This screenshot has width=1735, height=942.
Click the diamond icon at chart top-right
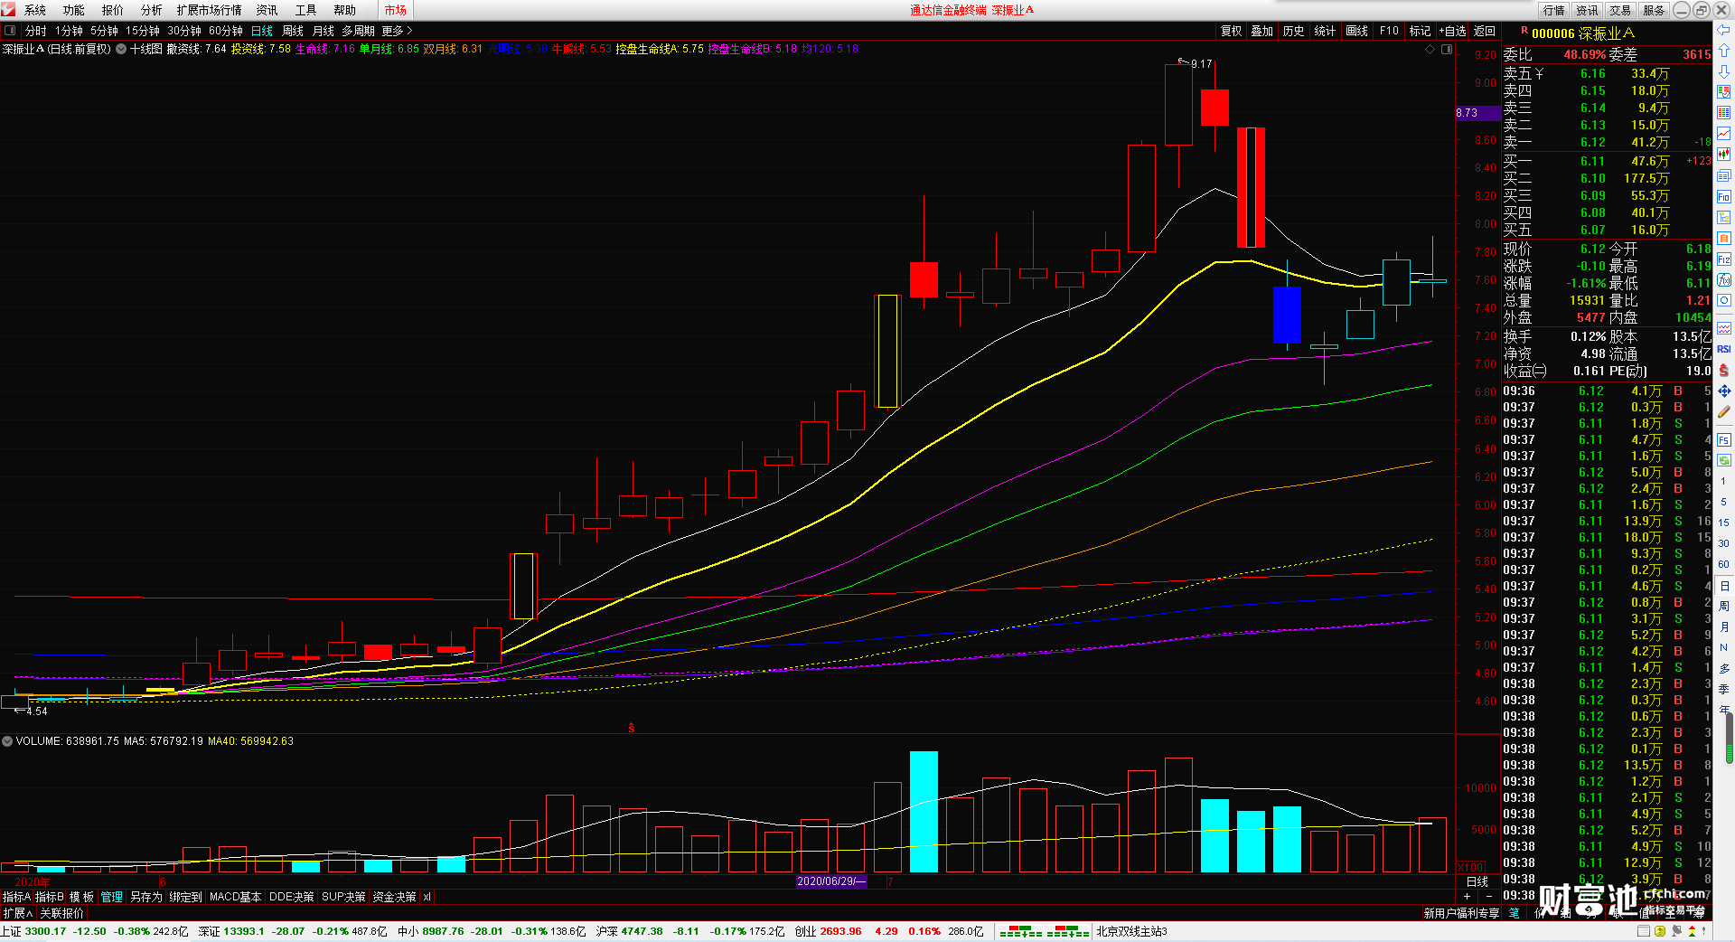pos(1430,50)
